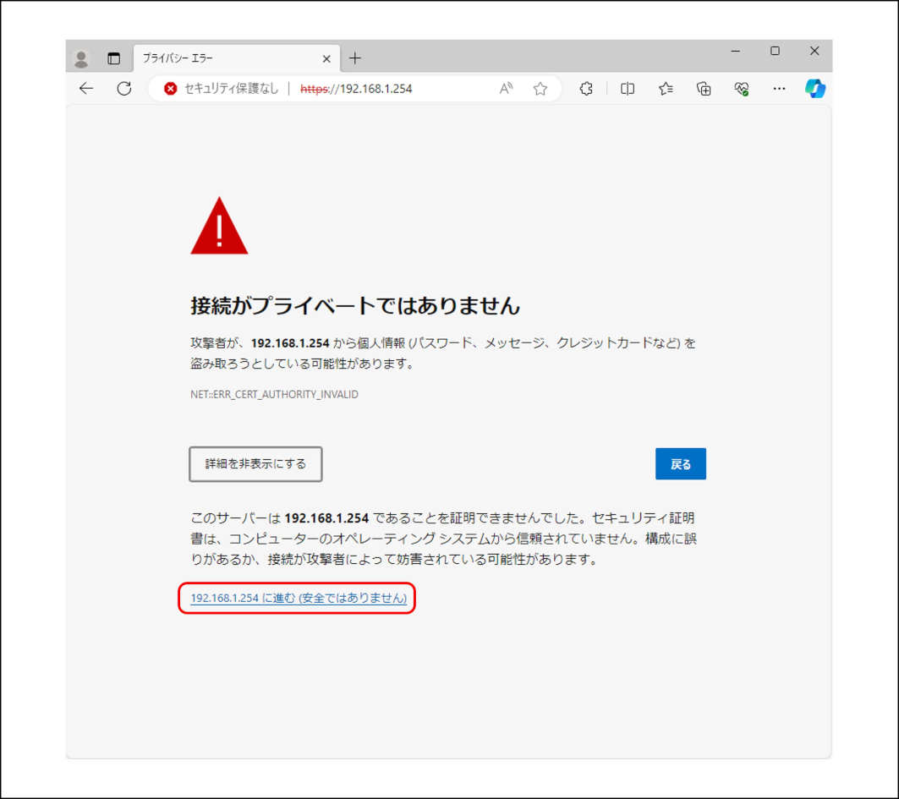Open the Extensions puzzle icon
Image resolution: width=899 pixels, height=799 pixels.
coord(586,88)
